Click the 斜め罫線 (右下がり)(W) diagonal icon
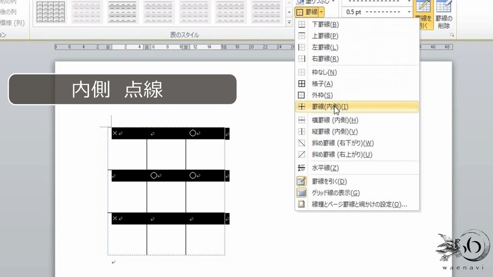493x277 pixels. [x=301, y=143]
